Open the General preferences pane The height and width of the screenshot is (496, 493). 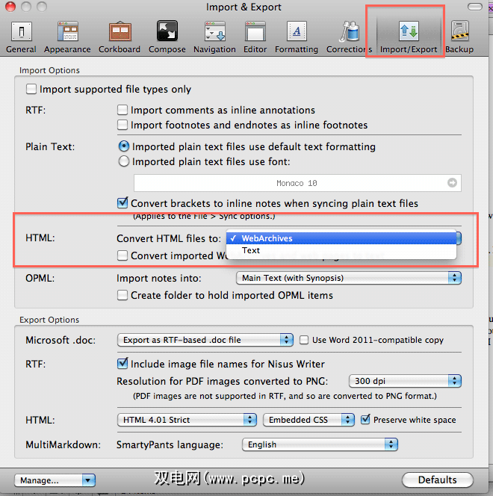tap(21, 37)
